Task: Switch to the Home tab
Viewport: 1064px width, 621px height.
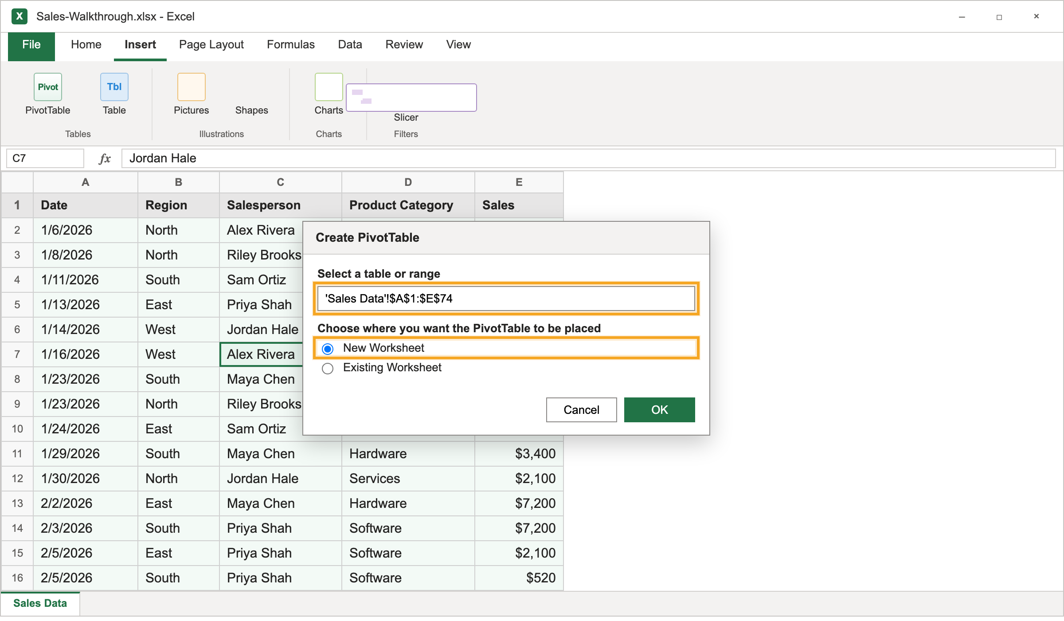Action: pos(86,45)
